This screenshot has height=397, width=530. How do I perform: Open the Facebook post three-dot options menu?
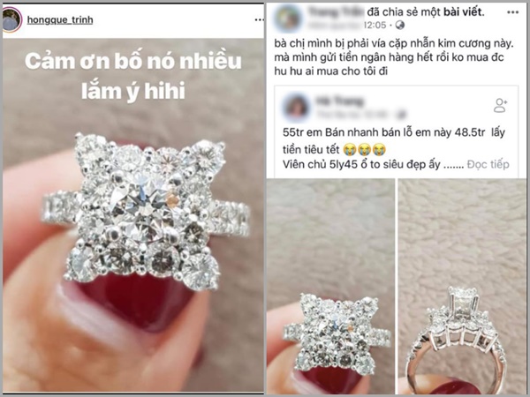512,12
